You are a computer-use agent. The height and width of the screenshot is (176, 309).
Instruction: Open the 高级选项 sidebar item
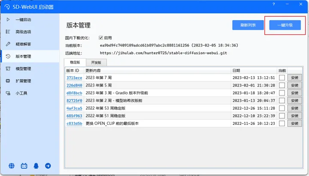pos(30,32)
